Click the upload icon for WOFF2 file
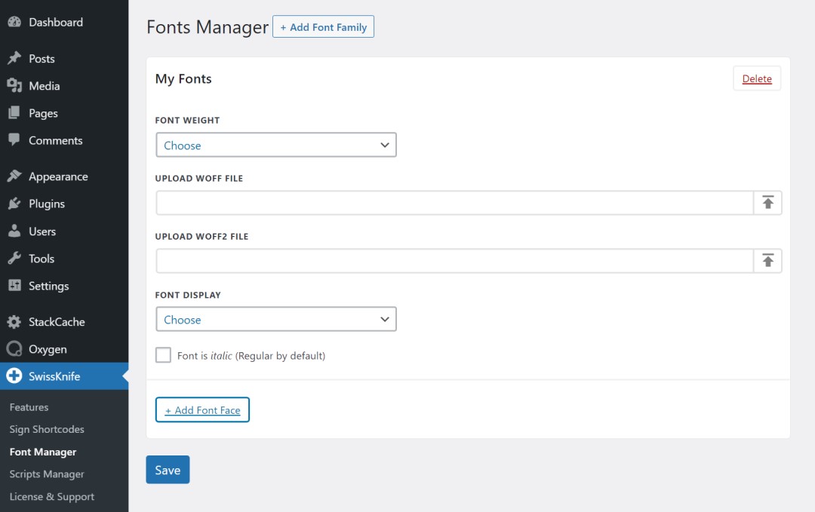815x512 pixels. [x=767, y=261]
